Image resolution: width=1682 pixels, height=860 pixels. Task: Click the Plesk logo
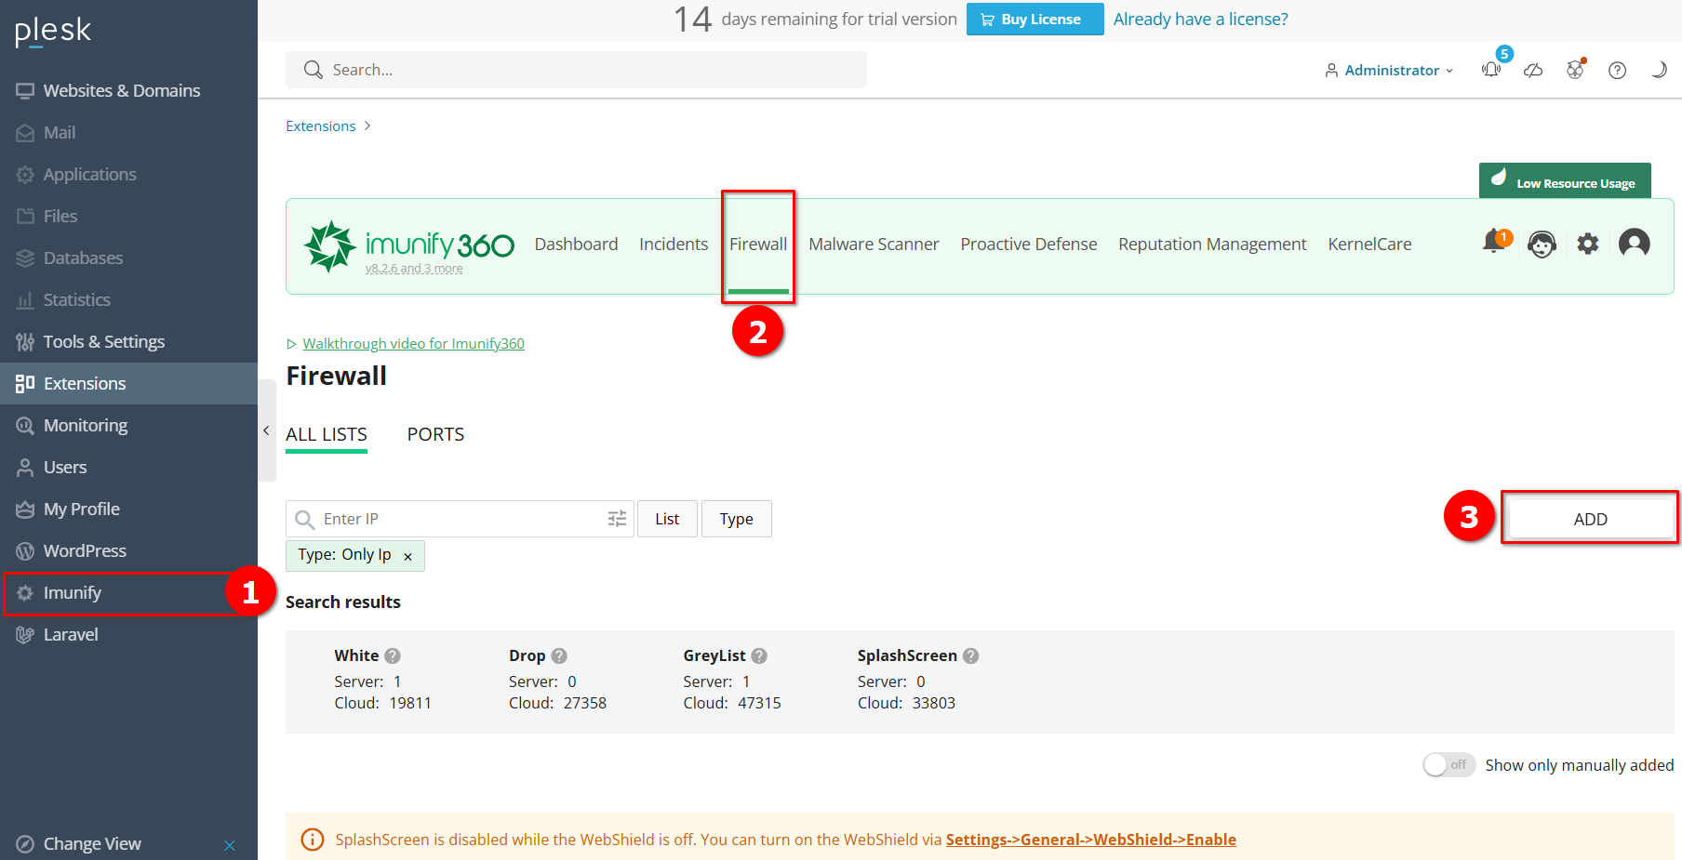(53, 31)
